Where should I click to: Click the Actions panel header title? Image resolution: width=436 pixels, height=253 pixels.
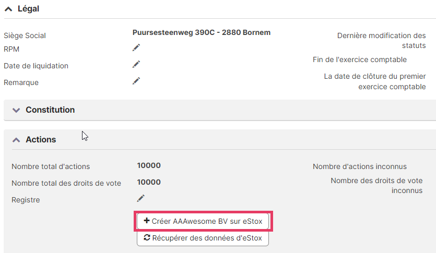click(41, 139)
